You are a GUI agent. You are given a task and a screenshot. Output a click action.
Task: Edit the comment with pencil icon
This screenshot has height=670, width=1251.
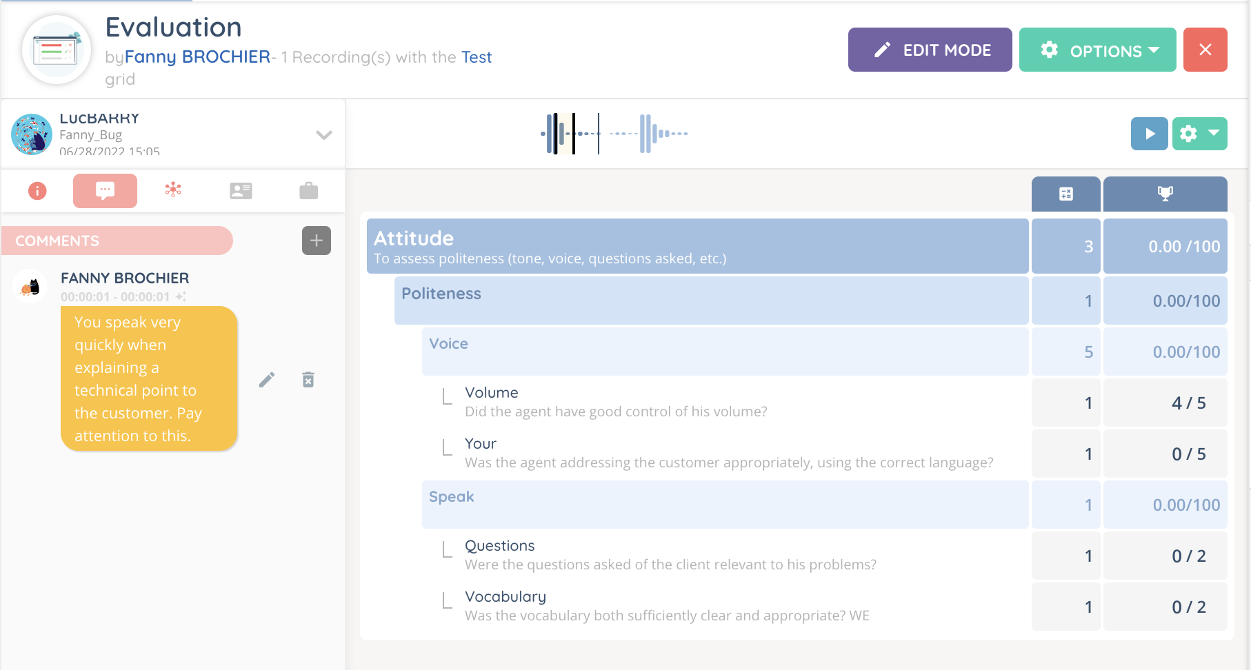click(x=267, y=380)
